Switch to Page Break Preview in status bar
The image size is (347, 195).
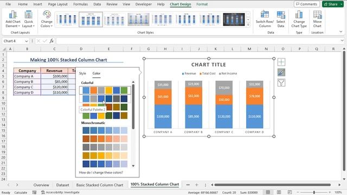click(290, 192)
